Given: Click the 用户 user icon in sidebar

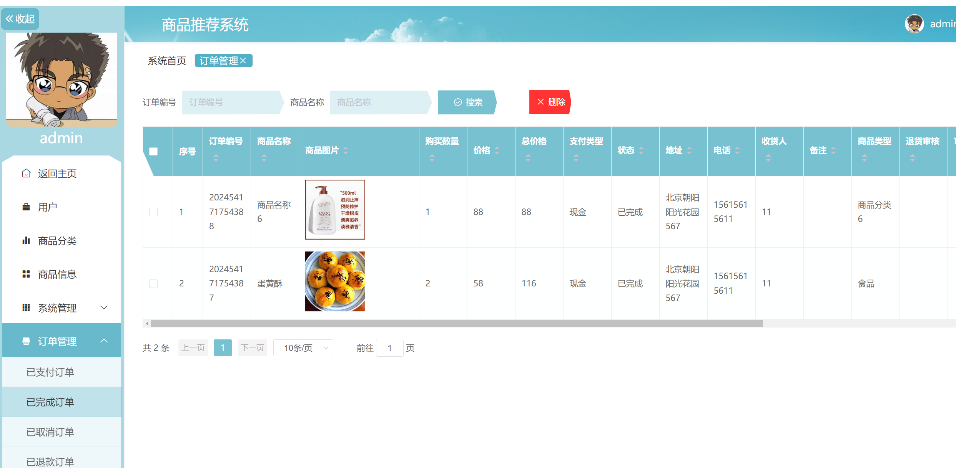Looking at the screenshot, I should (x=25, y=207).
